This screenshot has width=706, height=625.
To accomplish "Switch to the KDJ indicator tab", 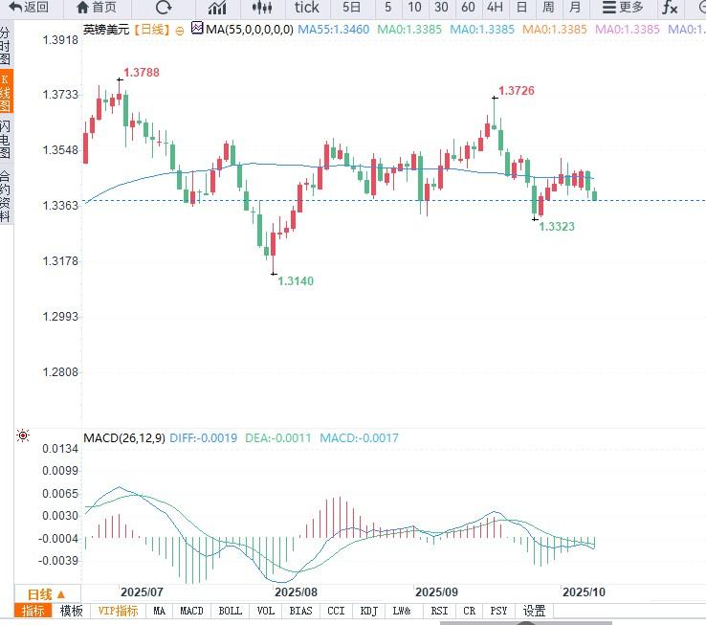I will [367, 611].
